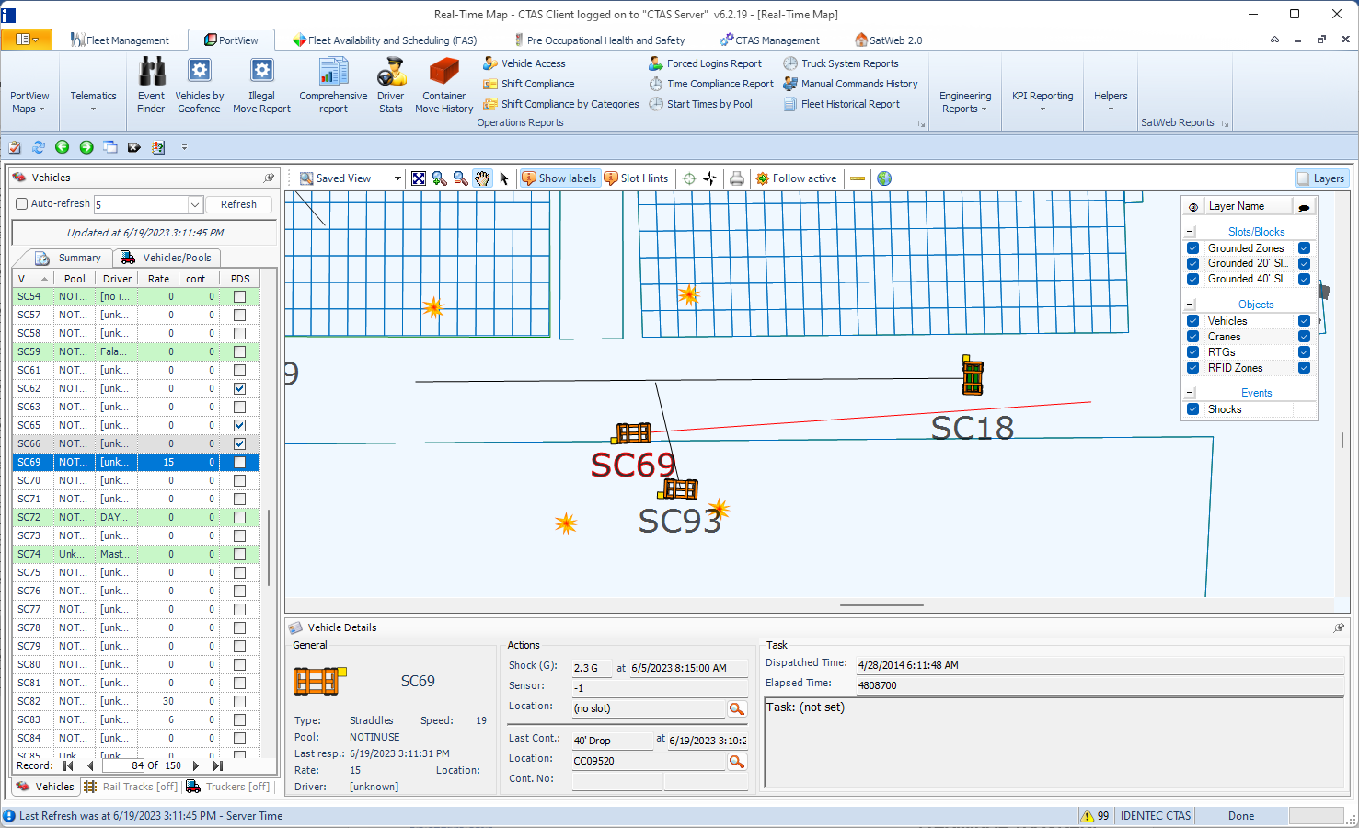The height and width of the screenshot is (828, 1359).
Task: Toggle Cranes layer visibility checkbox
Action: click(1192, 337)
